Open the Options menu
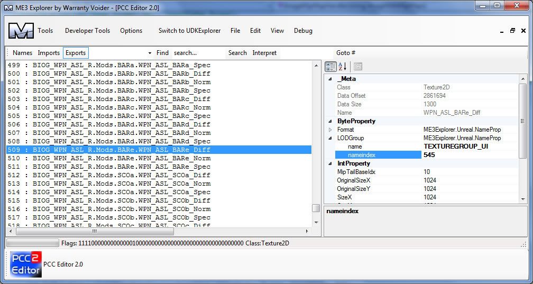 tap(131, 31)
